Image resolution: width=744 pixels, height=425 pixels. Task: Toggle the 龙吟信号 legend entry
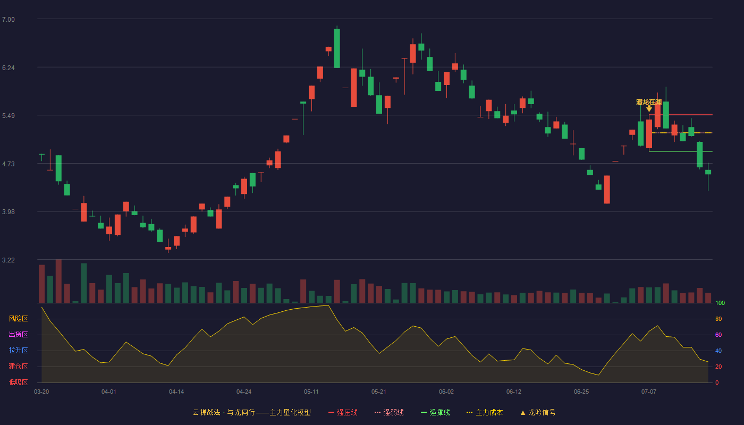[538, 412]
